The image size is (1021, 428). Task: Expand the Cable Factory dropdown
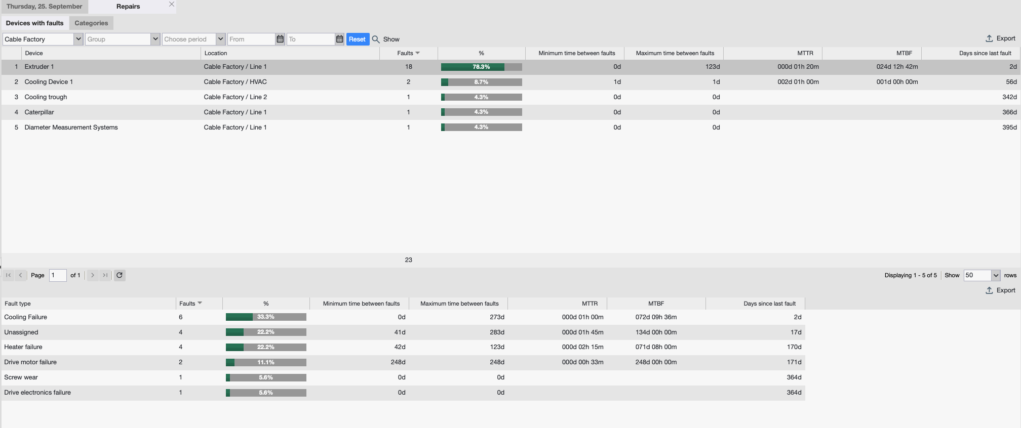point(78,39)
